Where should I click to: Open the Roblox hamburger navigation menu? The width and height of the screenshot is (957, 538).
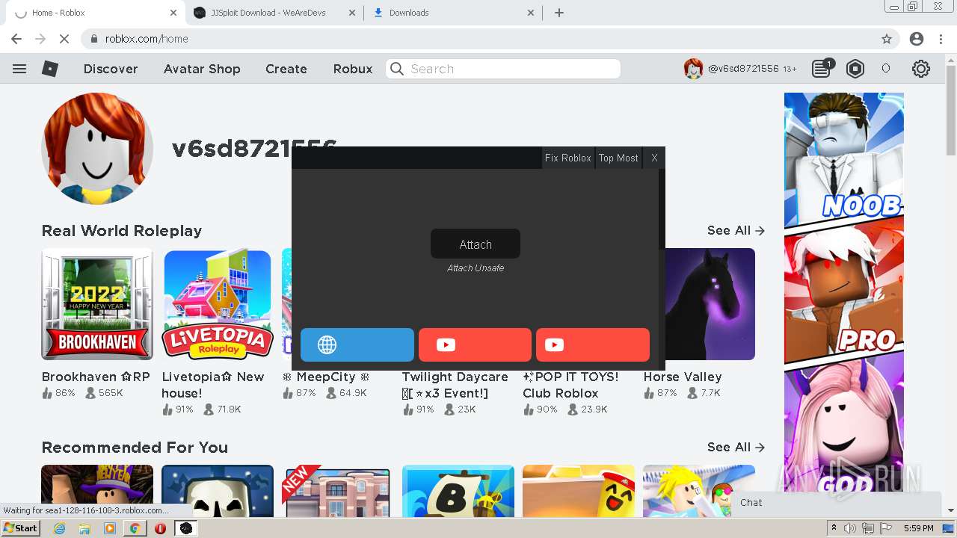pos(19,69)
